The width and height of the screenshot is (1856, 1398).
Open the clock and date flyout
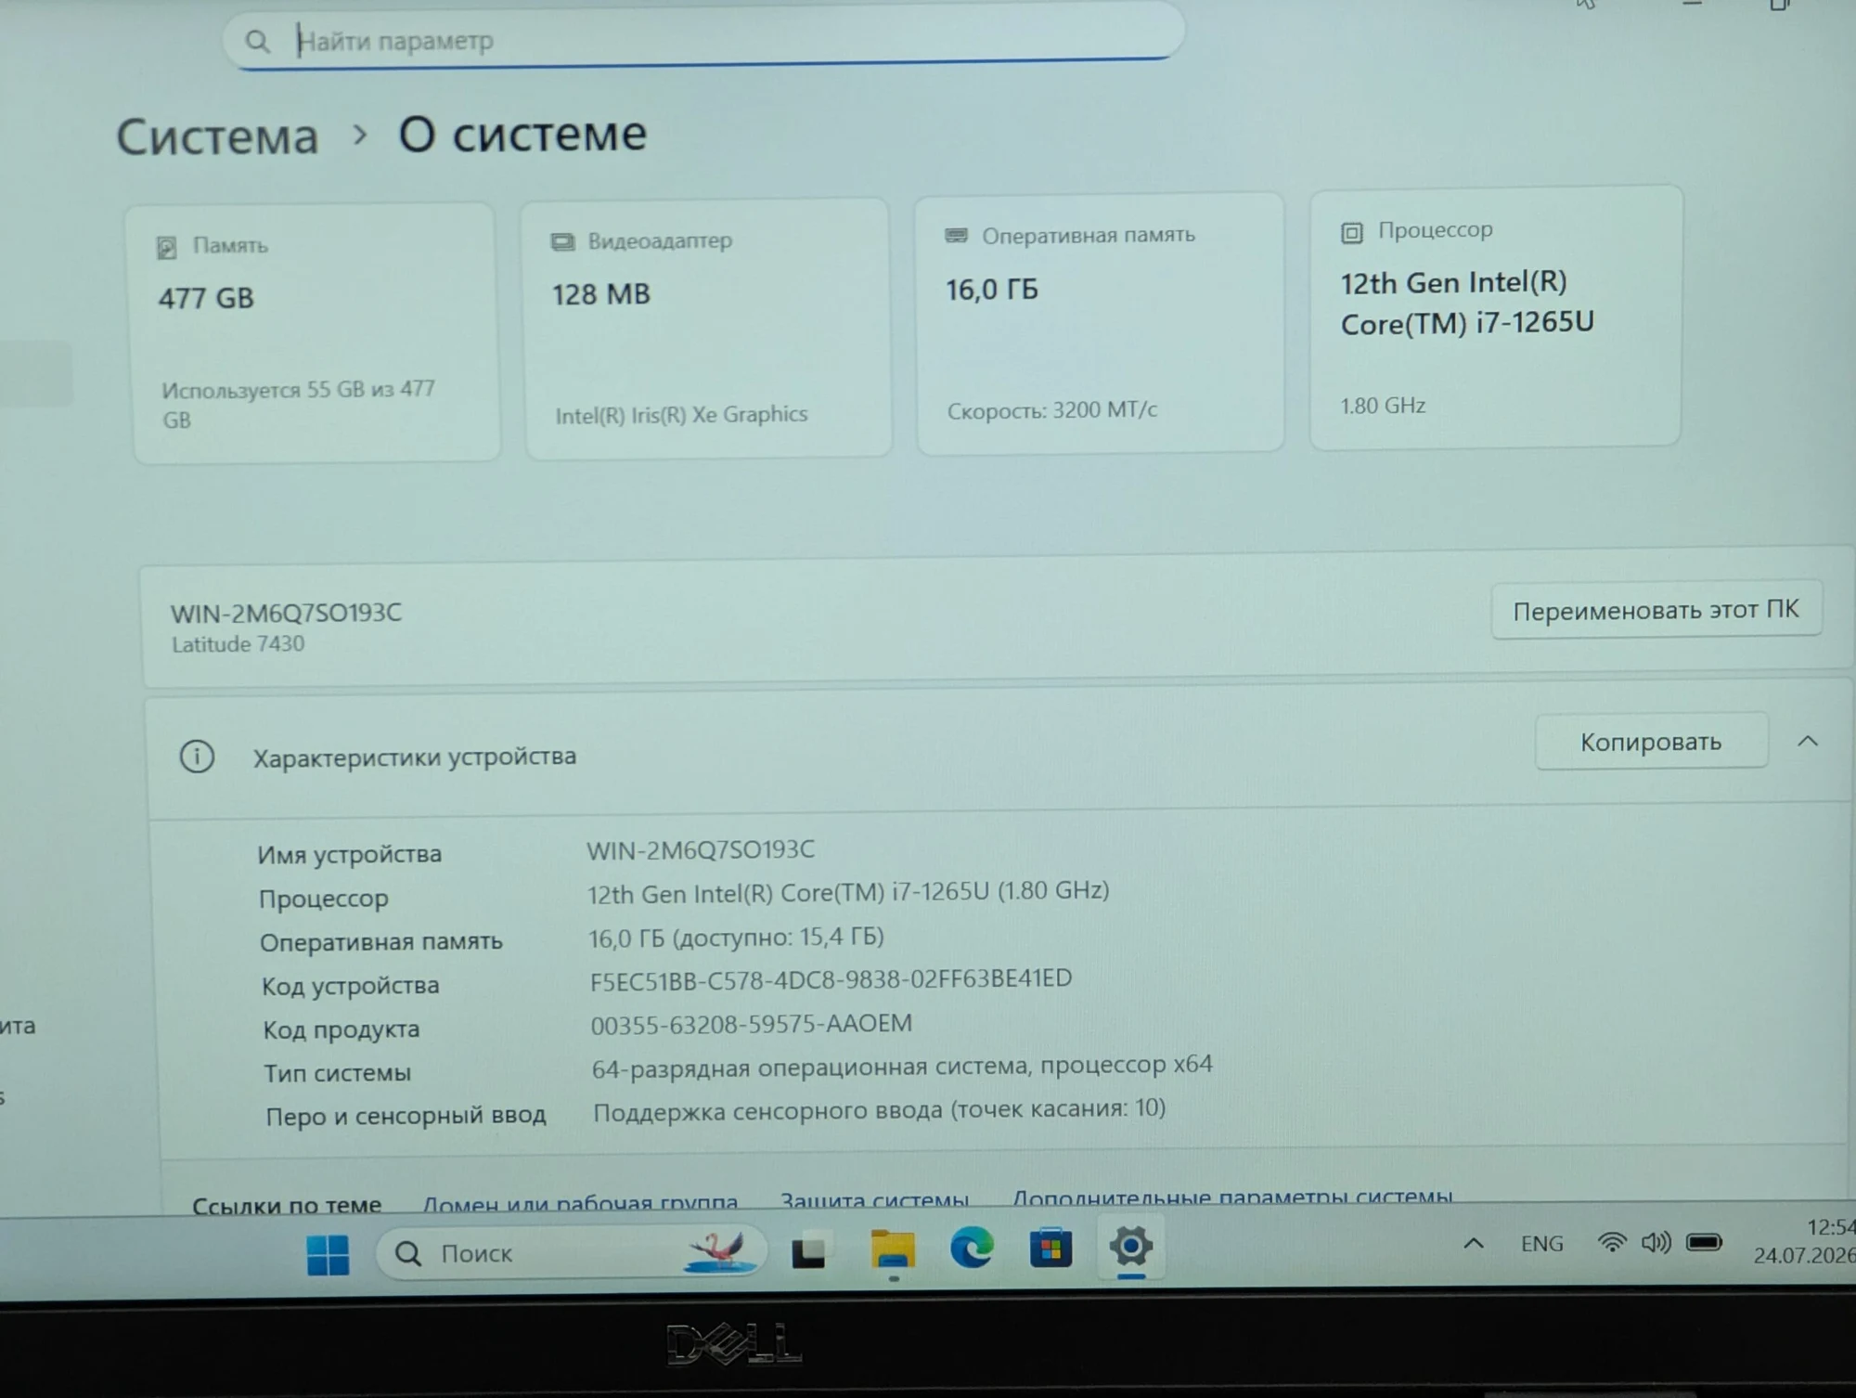tap(1803, 1241)
